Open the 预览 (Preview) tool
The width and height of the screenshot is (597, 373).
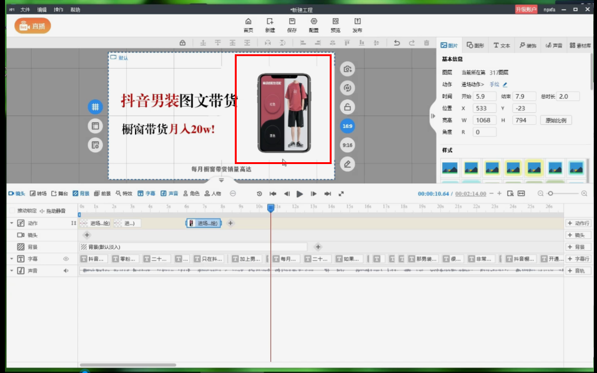[335, 25]
